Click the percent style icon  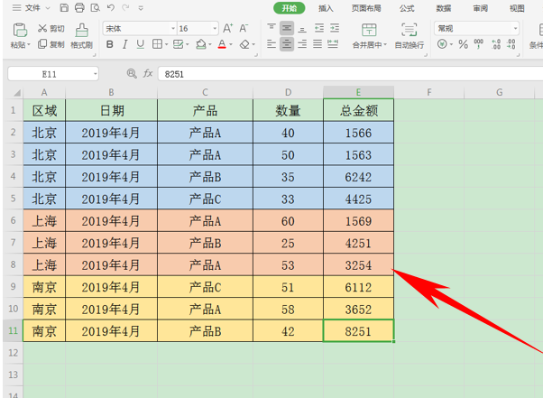tap(463, 44)
